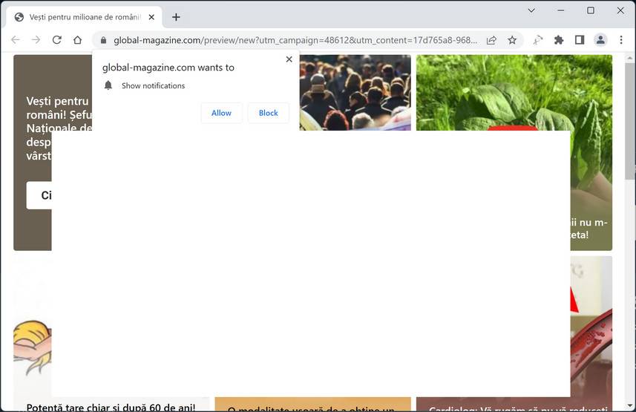Click the 'Vești pentru' brown banner headline
Image resolution: width=636 pixels, height=412 pixels.
click(x=59, y=128)
